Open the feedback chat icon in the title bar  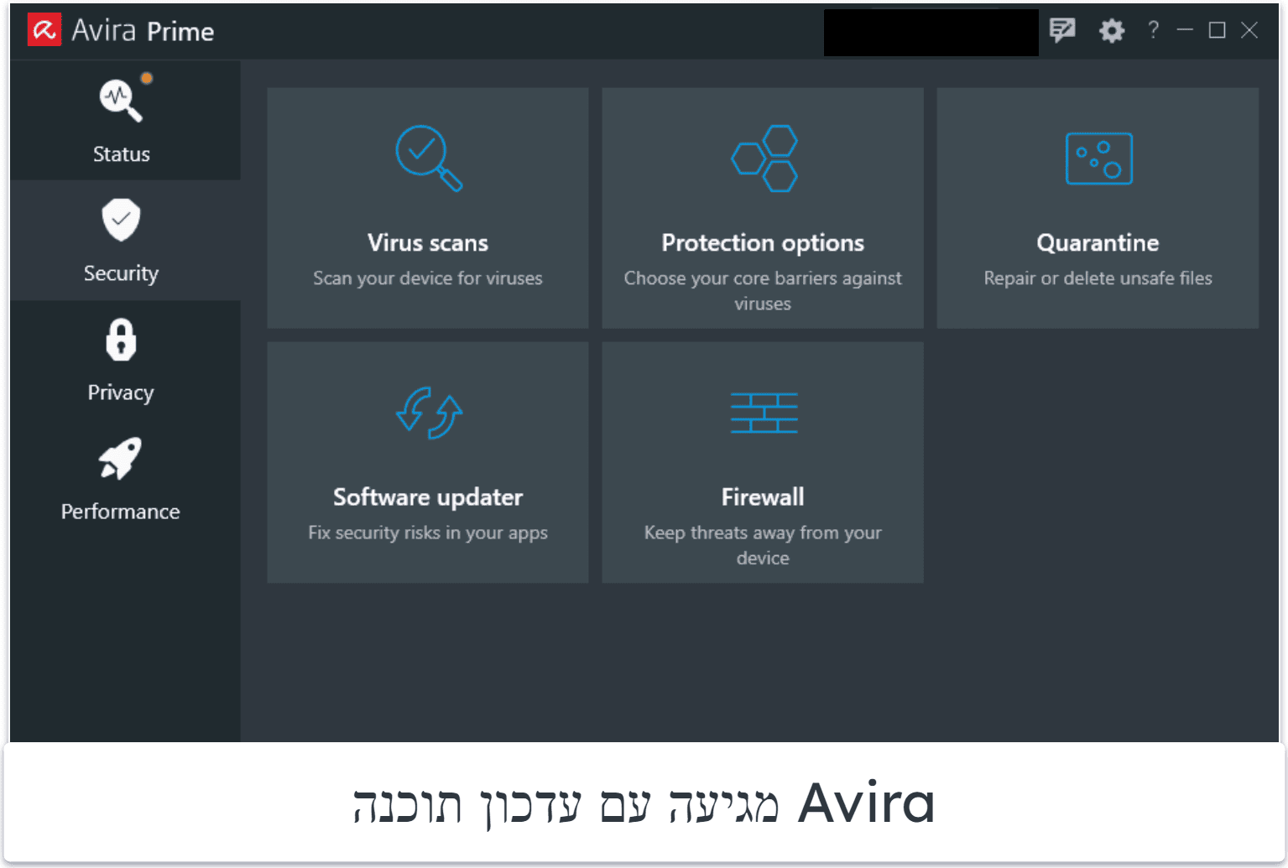coord(1062,31)
